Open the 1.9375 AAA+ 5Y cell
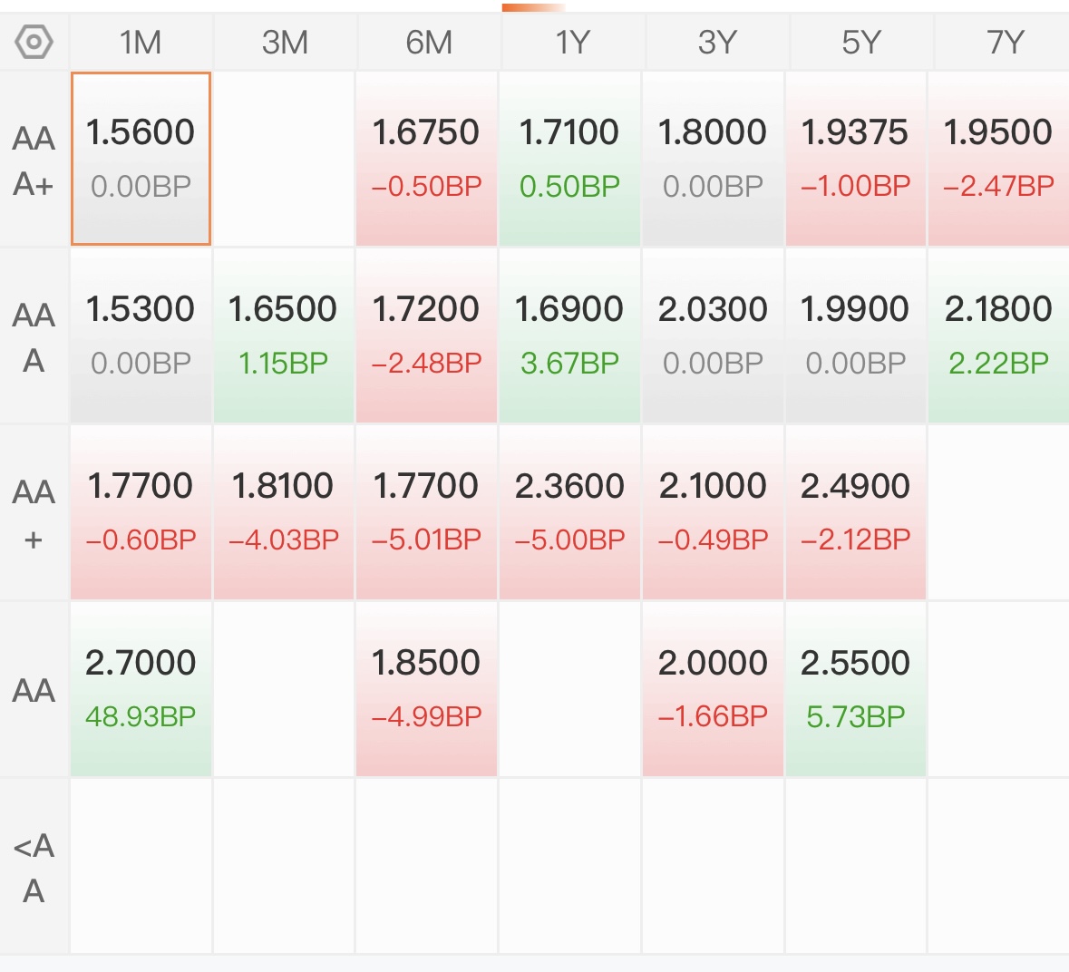The image size is (1069, 972). click(x=855, y=159)
